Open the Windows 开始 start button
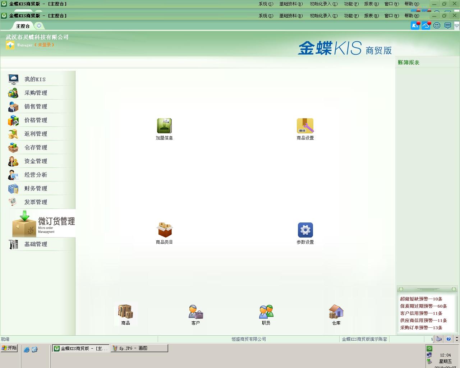460x368 pixels. click(x=9, y=348)
